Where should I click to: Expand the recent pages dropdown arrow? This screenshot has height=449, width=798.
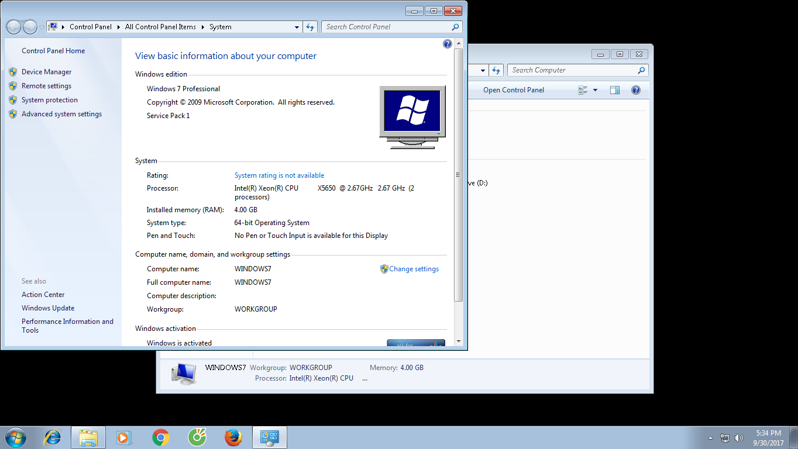pyautogui.click(x=42, y=27)
